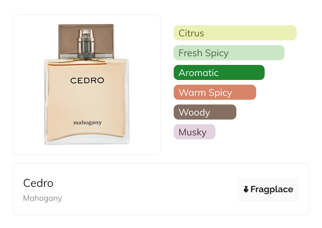Image resolution: width=322 pixels, height=228 pixels.
Task: Choose the green Aromatic accord bar
Action: tap(219, 73)
